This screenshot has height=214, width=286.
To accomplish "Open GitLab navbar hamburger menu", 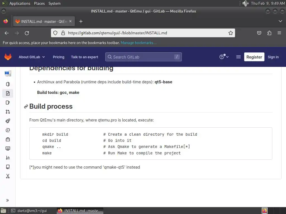I will [239, 57].
